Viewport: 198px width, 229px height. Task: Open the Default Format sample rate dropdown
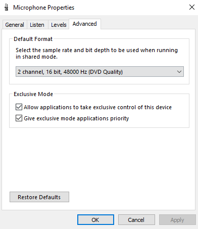coord(100,72)
